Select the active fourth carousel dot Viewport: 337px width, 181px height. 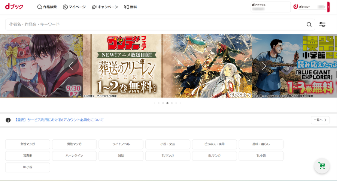pos(167,103)
